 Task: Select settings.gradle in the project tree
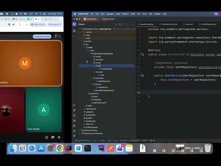(91, 127)
